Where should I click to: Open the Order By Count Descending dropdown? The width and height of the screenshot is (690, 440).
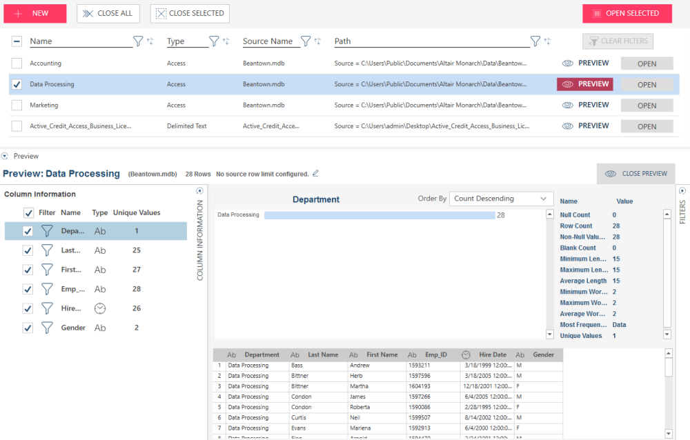[x=501, y=199]
